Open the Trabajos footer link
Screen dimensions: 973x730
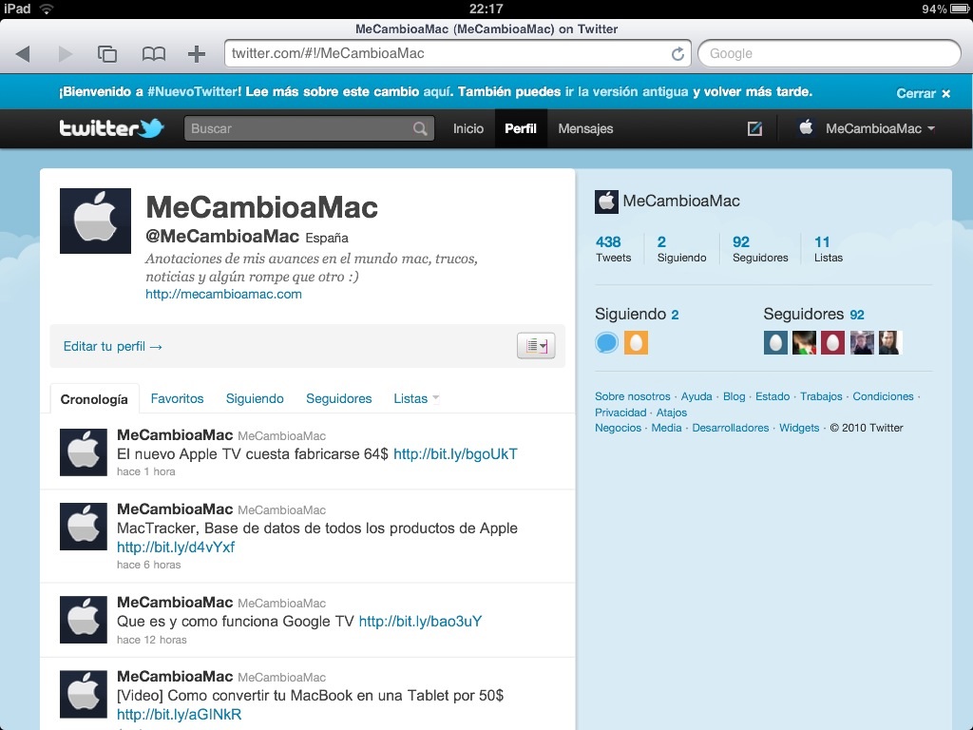click(x=821, y=396)
